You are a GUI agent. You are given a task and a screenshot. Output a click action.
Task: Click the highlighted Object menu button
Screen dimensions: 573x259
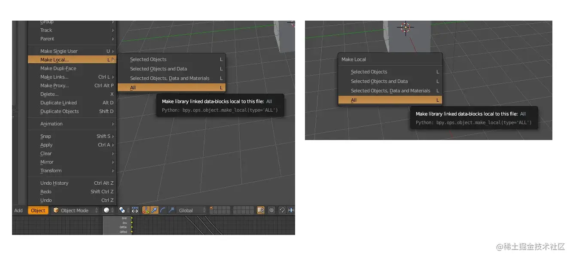(x=38, y=210)
